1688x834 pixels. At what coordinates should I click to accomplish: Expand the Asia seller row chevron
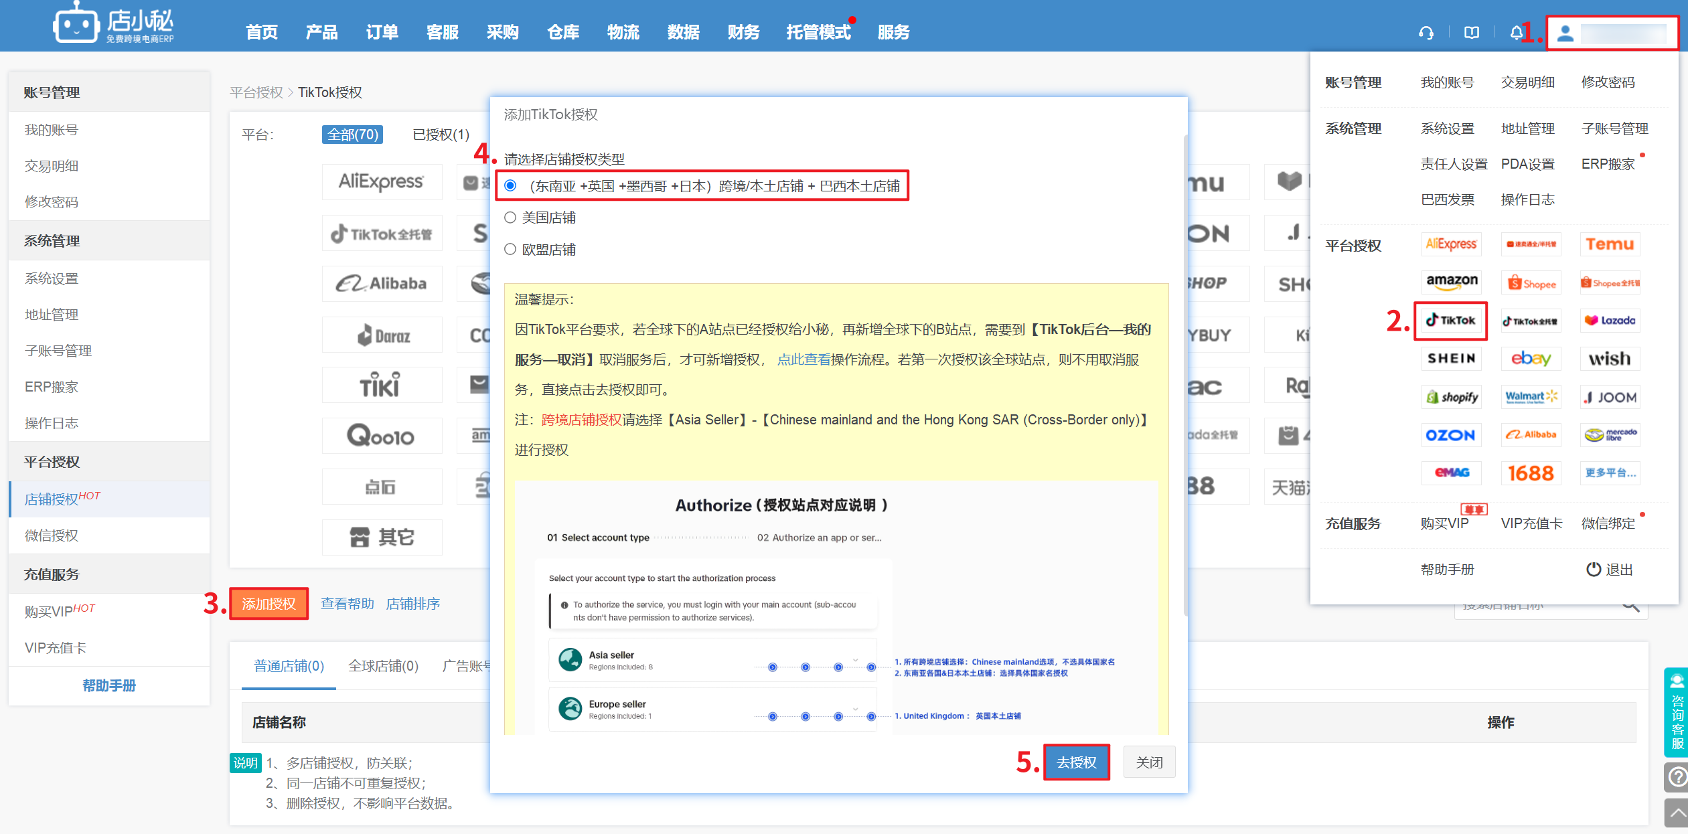pyautogui.click(x=855, y=660)
